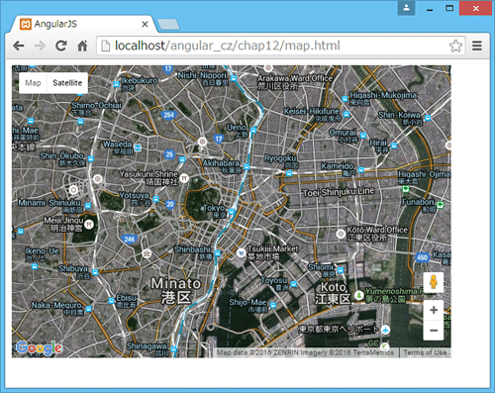Open the browser home page icon
This screenshot has height=393, width=495.
[82, 46]
